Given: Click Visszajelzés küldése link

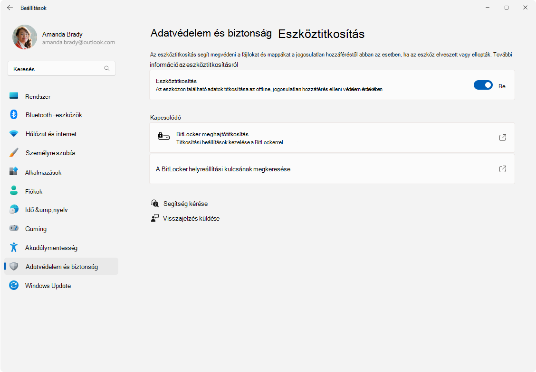Looking at the screenshot, I should 191,218.
